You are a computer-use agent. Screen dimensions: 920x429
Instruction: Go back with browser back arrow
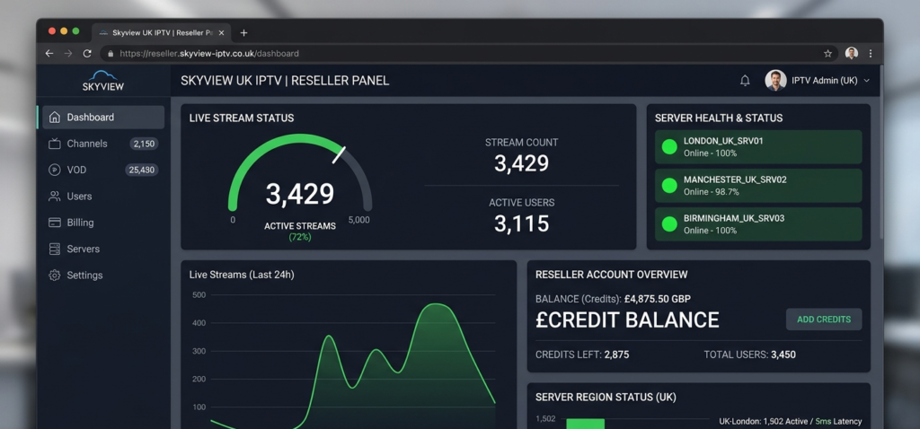click(x=49, y=53)
